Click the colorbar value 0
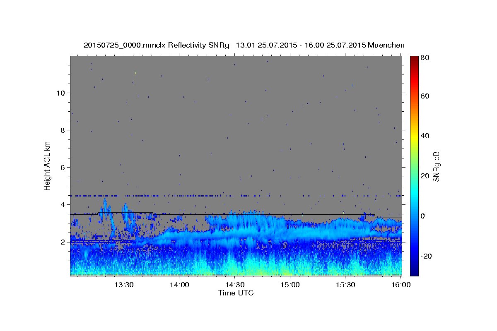The width and height of the screenshot is (497, 331). pos(423,216)
